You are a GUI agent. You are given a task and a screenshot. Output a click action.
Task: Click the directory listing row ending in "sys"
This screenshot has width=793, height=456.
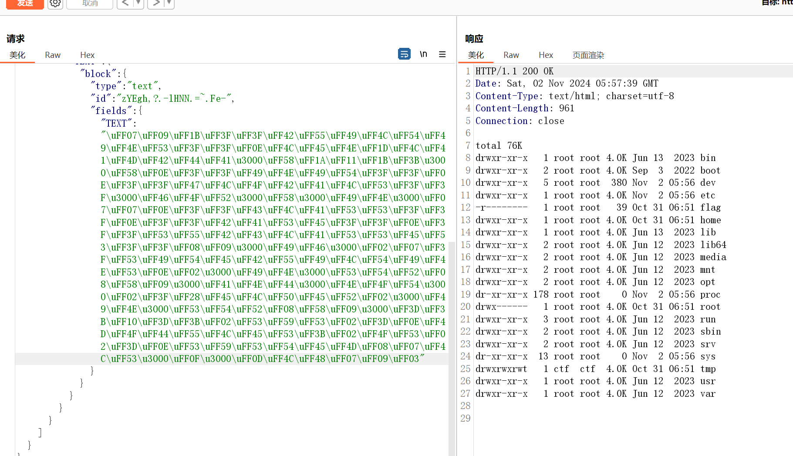click(595, 356)
